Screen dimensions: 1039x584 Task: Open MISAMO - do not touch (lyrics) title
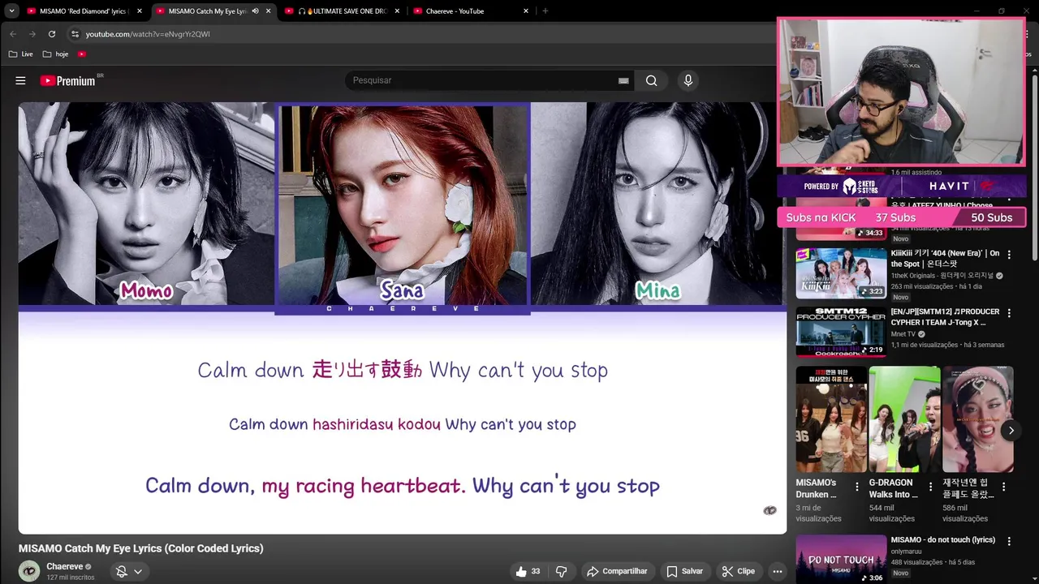point(942,539)
